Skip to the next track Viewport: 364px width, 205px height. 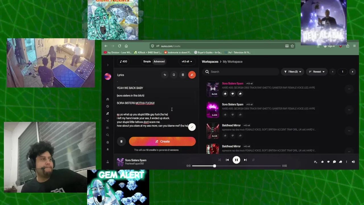245,160
